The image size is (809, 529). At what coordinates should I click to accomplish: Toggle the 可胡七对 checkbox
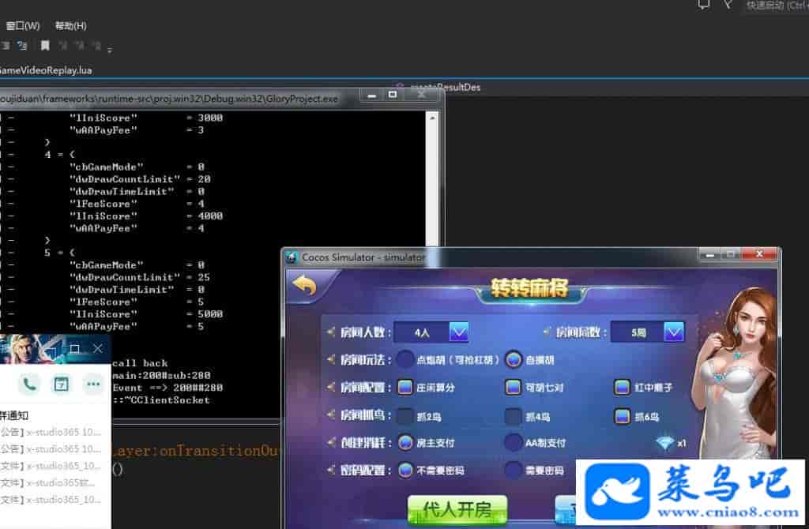click(514, 387)
